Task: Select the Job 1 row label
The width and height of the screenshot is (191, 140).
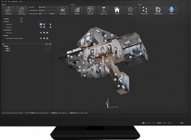Action: 8,48
